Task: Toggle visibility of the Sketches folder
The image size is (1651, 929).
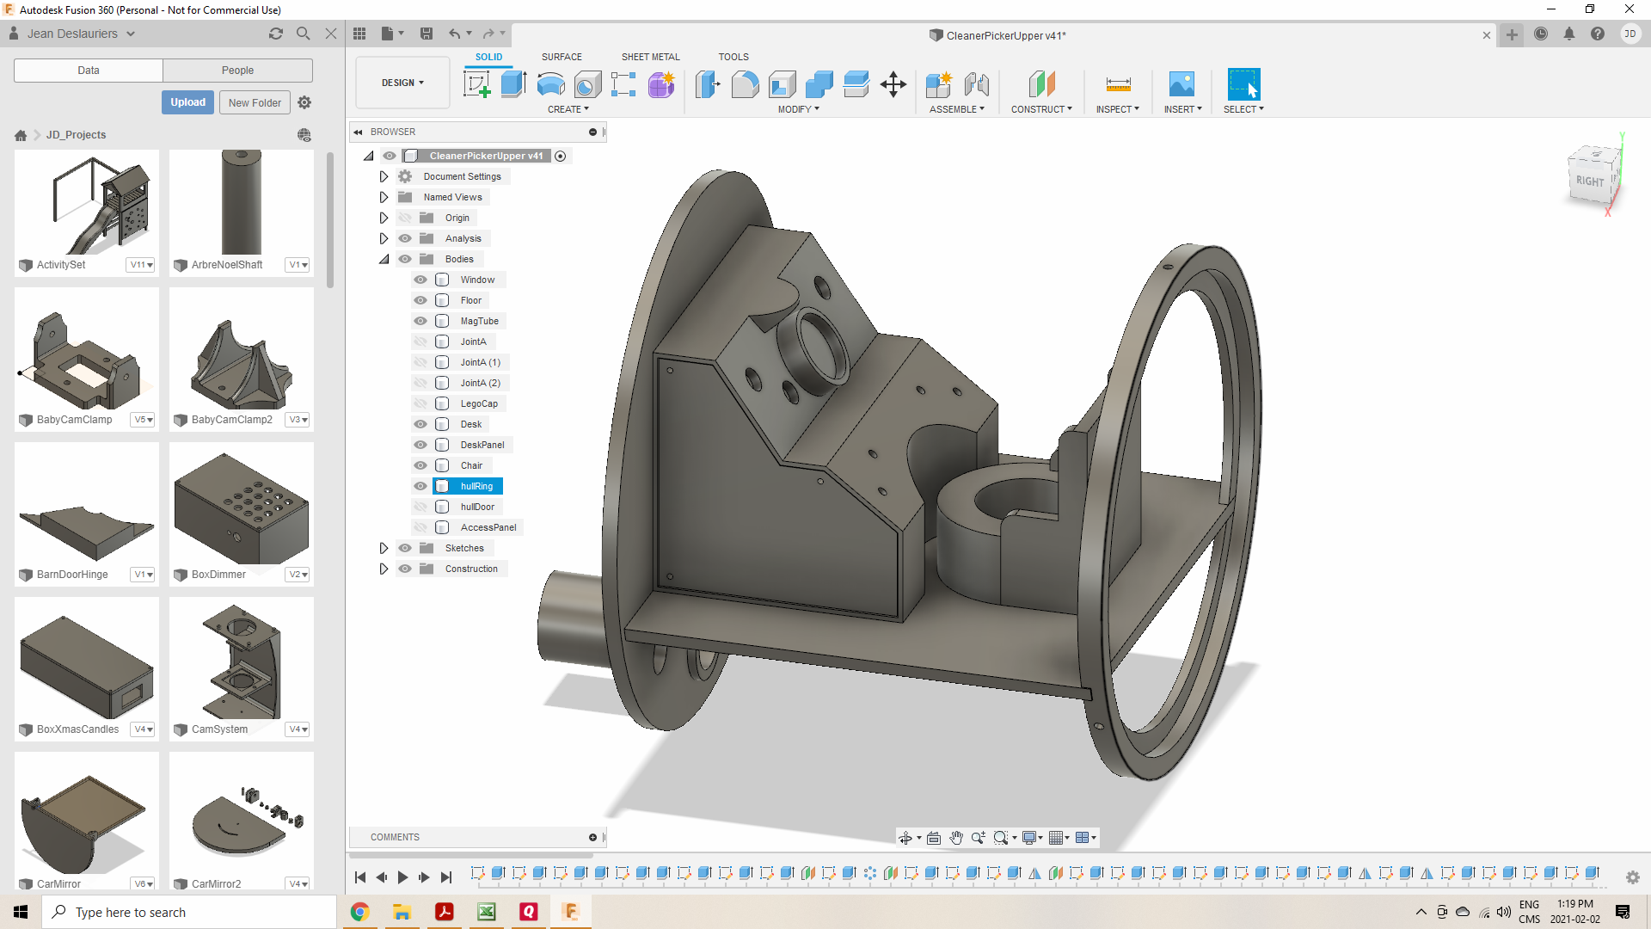Action: tap(405, 548)
